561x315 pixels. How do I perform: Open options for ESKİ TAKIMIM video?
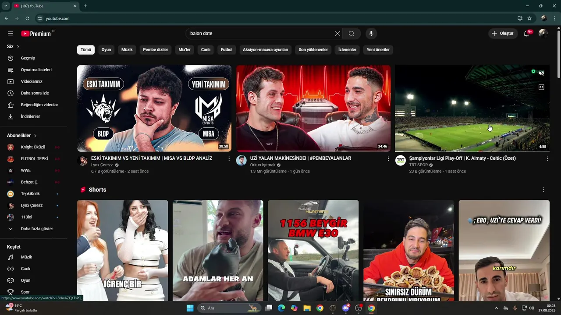pyautogui.click(x=229, y=159)
